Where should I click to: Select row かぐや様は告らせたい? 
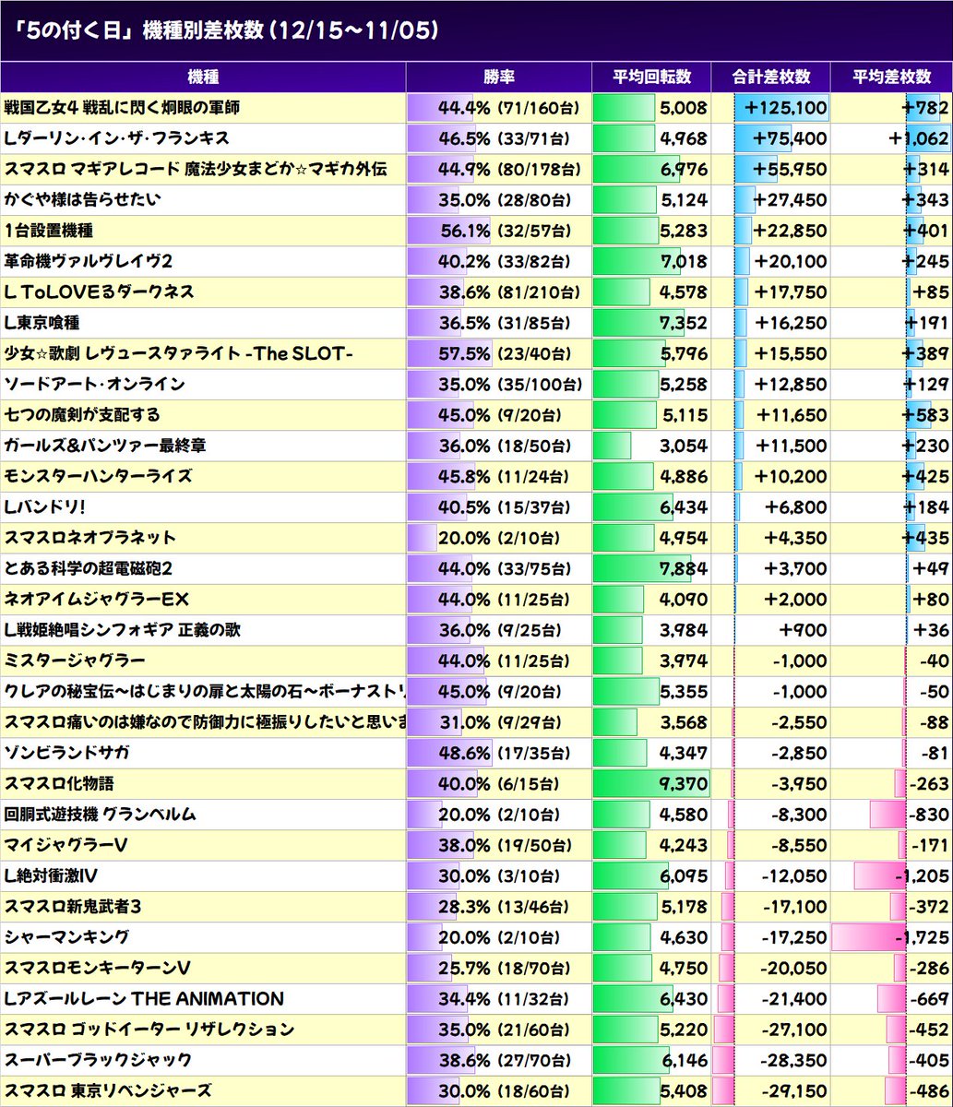476,200
